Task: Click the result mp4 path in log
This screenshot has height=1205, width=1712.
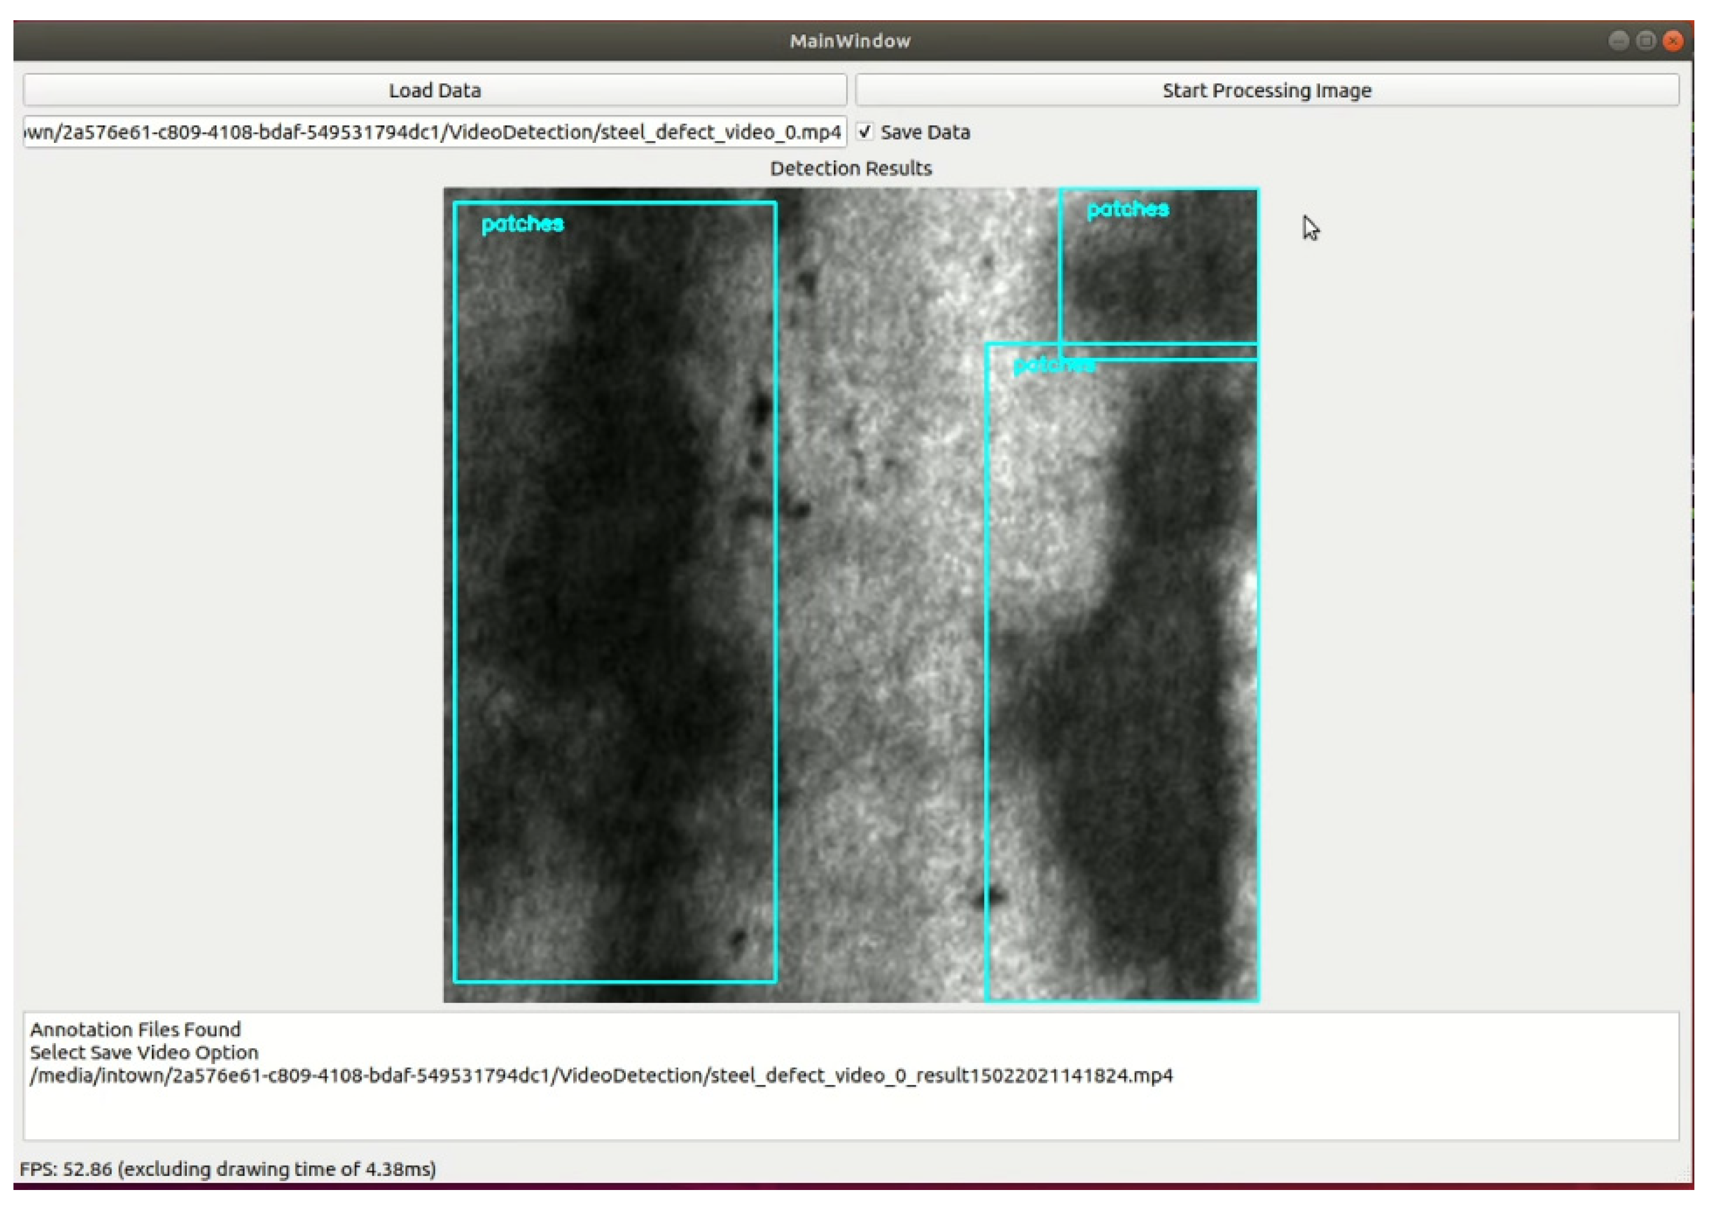Action: pos(601,1075)
